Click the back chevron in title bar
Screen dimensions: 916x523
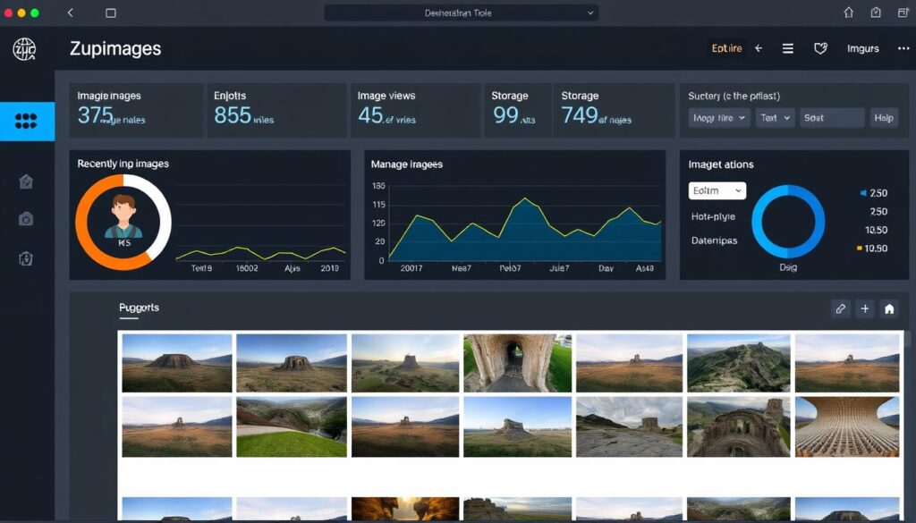[71, 13]
